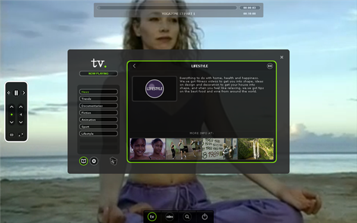
Task: Seek on the Yogazone progress bar
Action: click(167, 8)
